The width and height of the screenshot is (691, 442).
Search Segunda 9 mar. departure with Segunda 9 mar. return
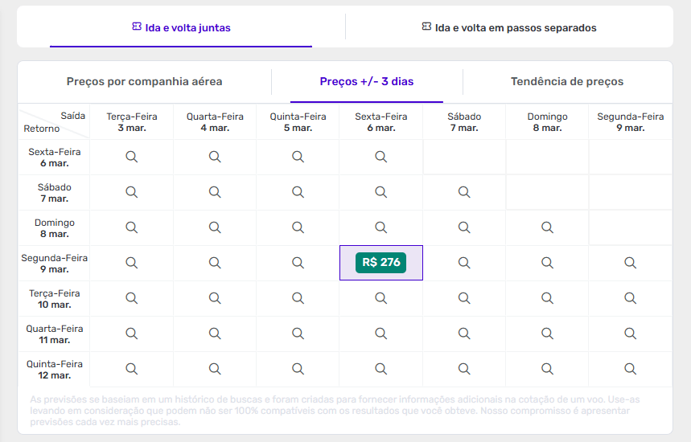(x=631, y=263)
